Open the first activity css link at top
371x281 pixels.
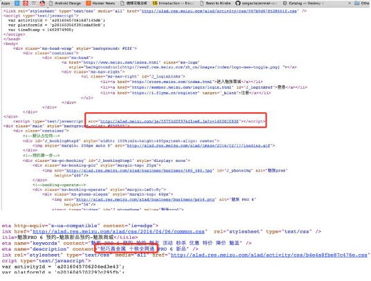(x=219, y=11)
